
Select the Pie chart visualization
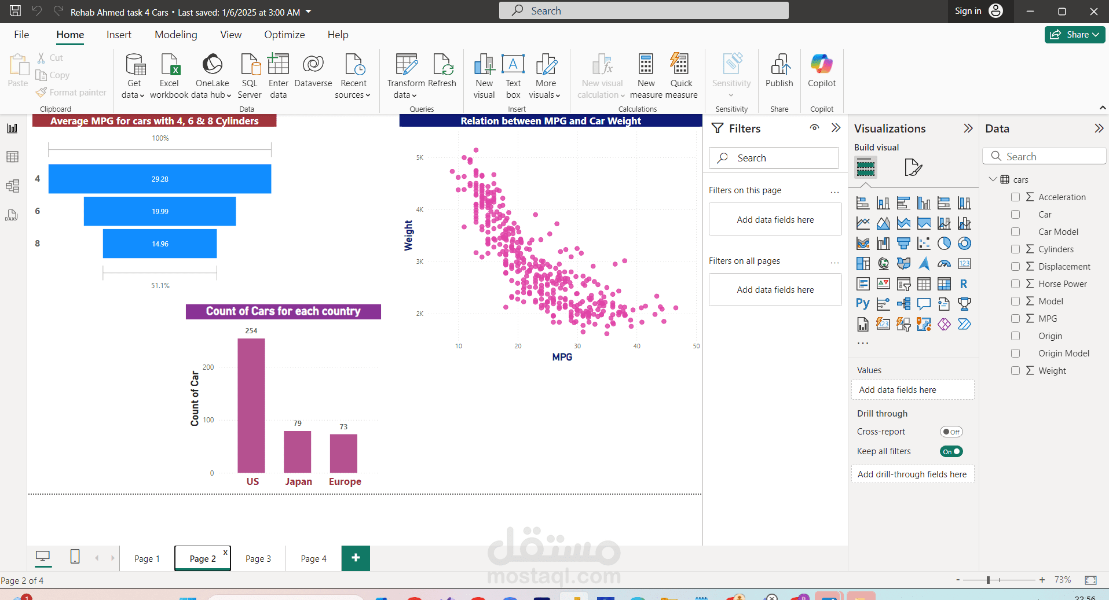944,244
